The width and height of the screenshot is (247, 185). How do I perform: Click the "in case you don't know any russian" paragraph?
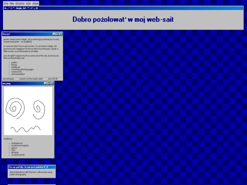[x=31, y=48]
